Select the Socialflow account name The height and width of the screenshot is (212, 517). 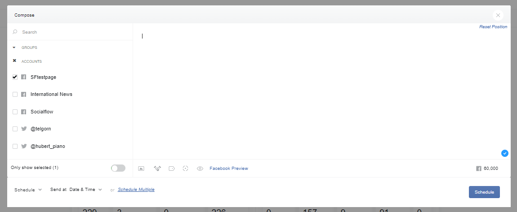click(x=42, y=112)
